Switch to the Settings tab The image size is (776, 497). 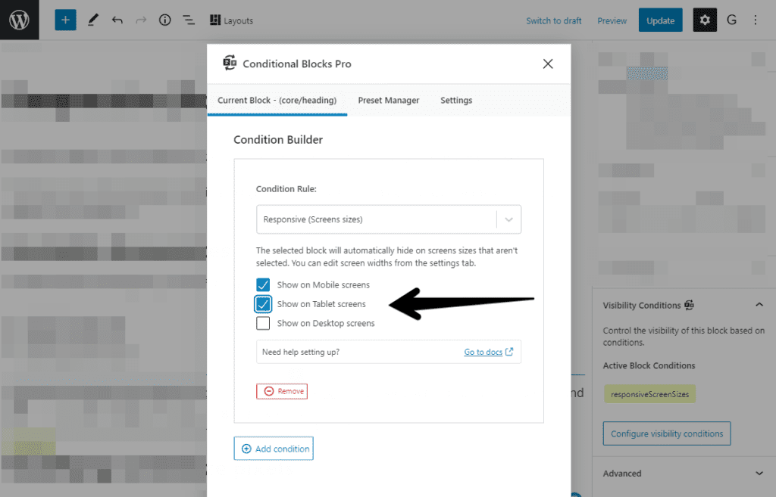(x=456, y=101)
